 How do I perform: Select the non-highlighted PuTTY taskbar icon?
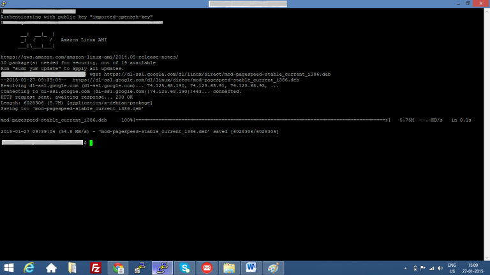[x=140, y=267]
